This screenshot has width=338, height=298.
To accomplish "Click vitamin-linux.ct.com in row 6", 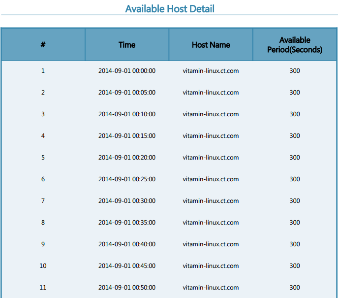I will coord(211,179).
